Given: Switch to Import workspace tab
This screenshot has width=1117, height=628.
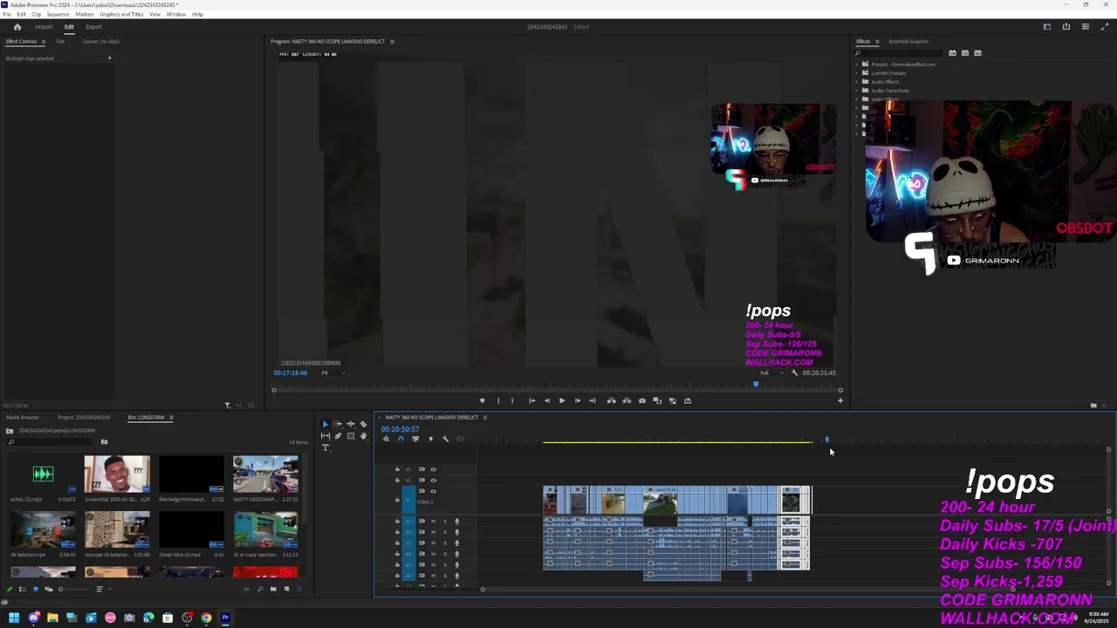Looking at the screenshot, I should click(44, 27).
